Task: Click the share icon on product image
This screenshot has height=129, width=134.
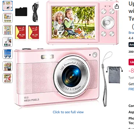Action: [116, 6]
